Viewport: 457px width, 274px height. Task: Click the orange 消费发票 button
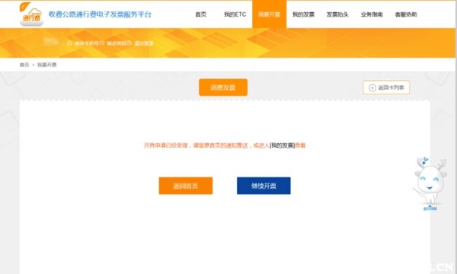click(x=223, y=88)
